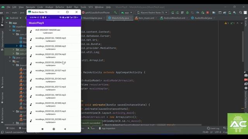The image size is (248, 139).
Task: Open the Edit menu
Action: 14,7
